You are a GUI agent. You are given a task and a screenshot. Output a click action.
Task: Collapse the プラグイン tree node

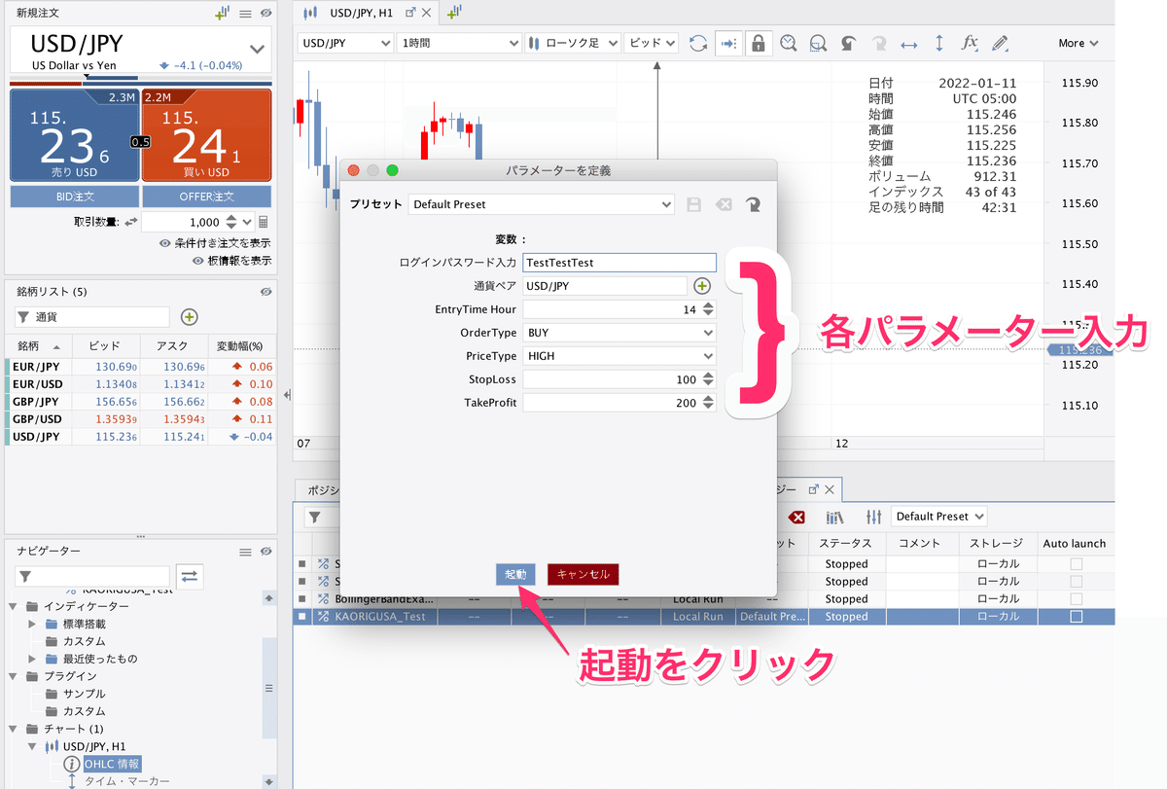(14, 676)
